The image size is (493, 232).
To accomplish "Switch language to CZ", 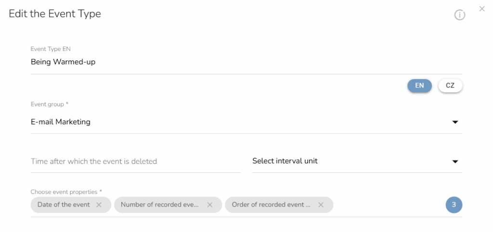I will [x=450, y=85].
